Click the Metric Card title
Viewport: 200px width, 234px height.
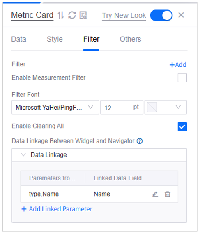click(32, 15)
